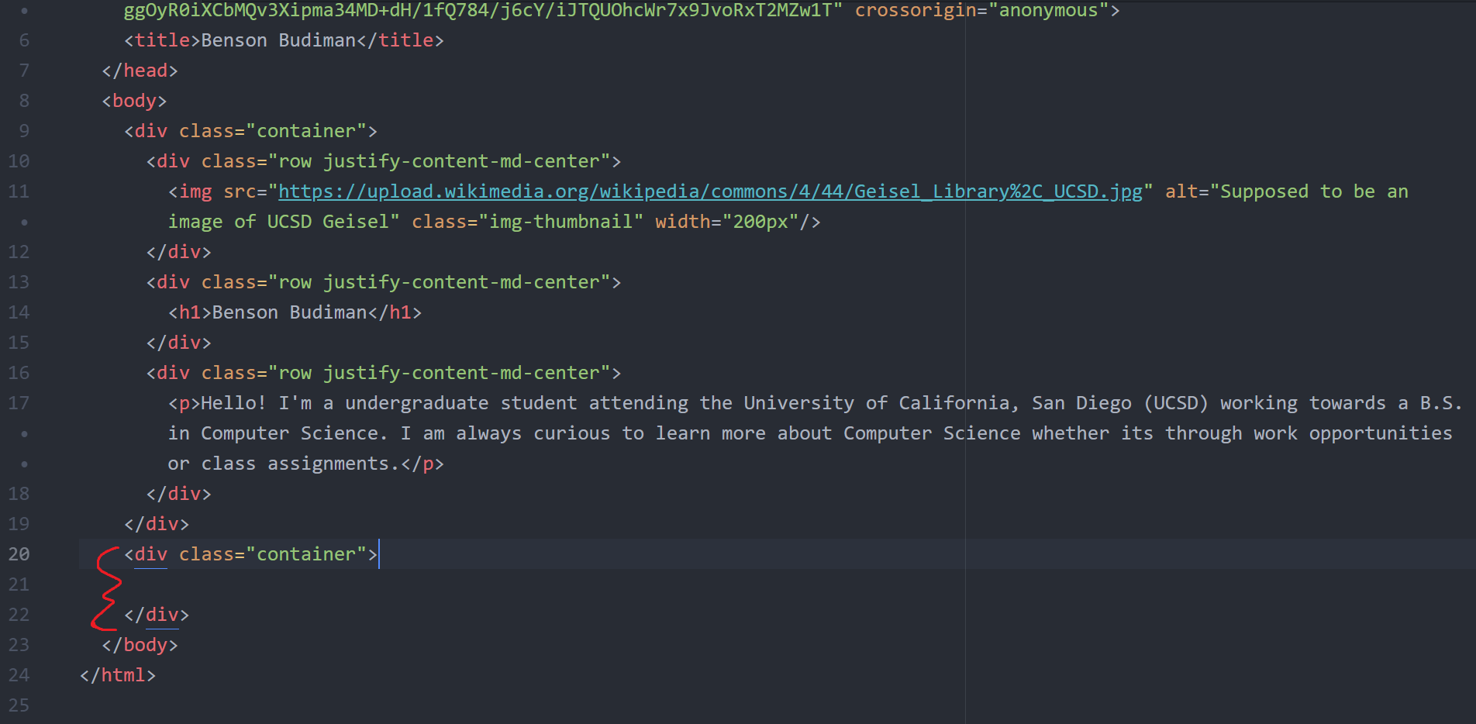
Task: Click the integrity hash string at the top
Action: (x=483, y=10)
